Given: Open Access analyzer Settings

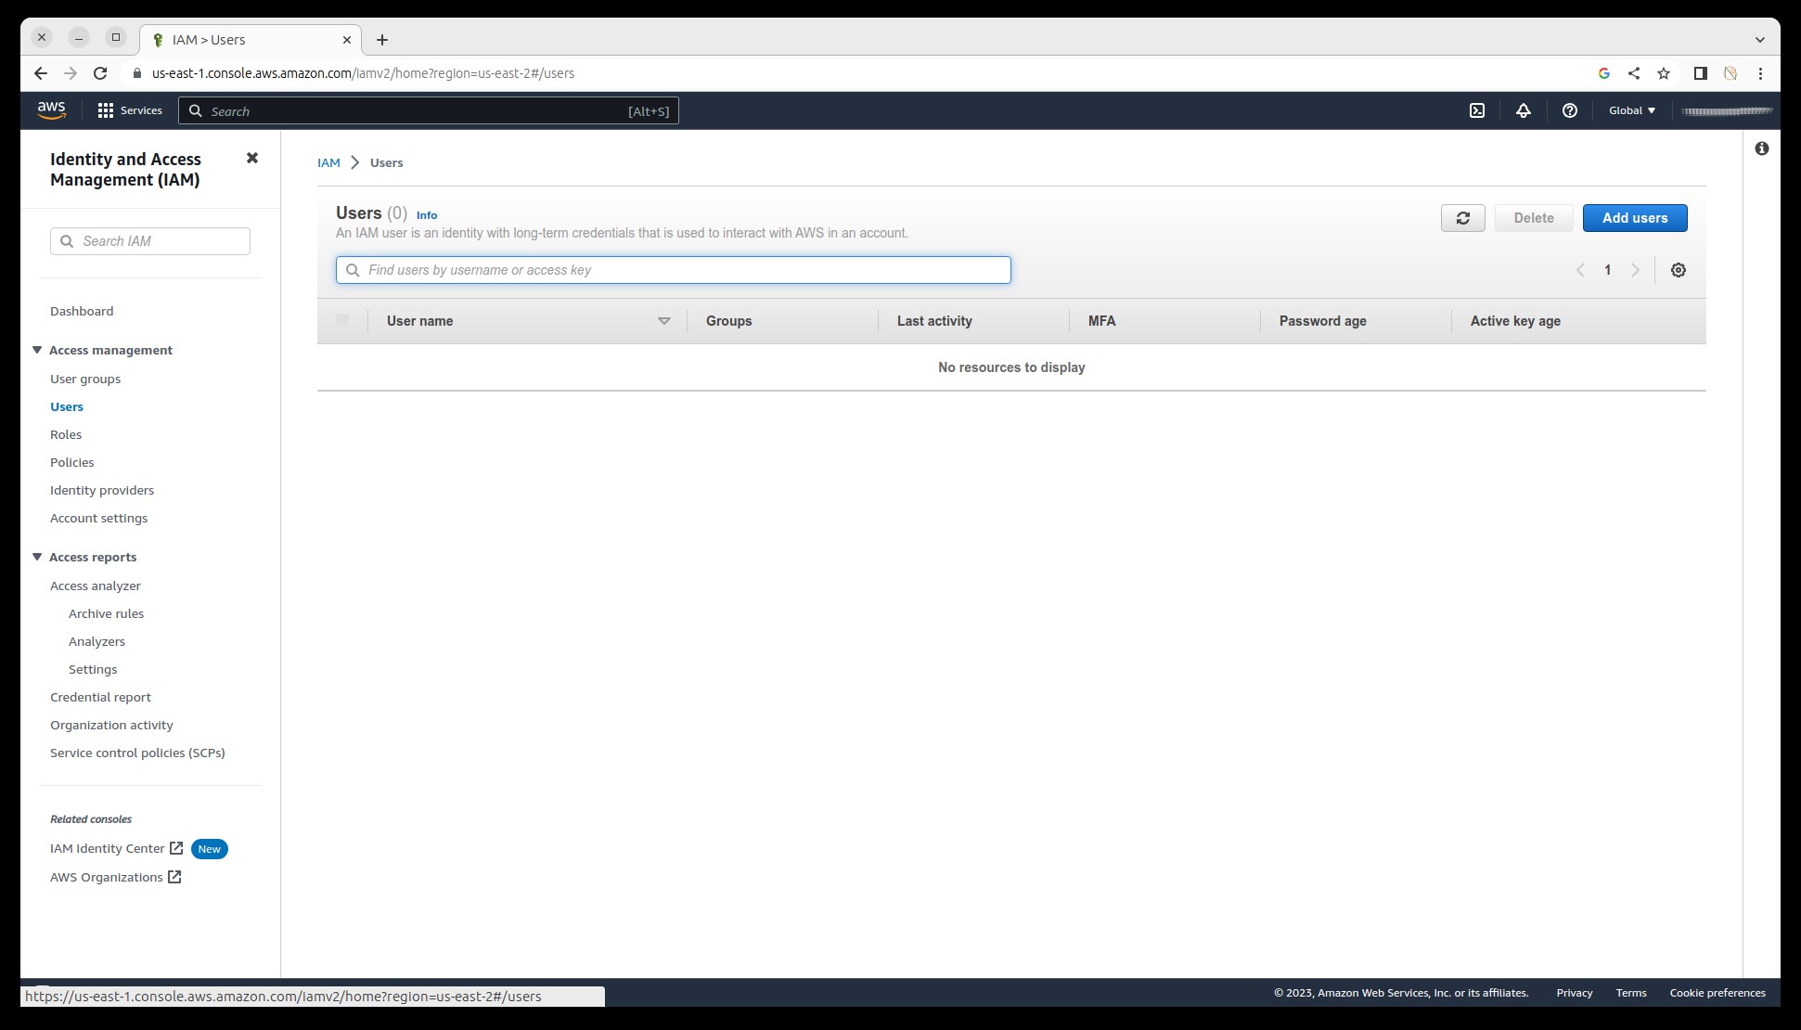Looking at the screenshot, I should (93, 669).
